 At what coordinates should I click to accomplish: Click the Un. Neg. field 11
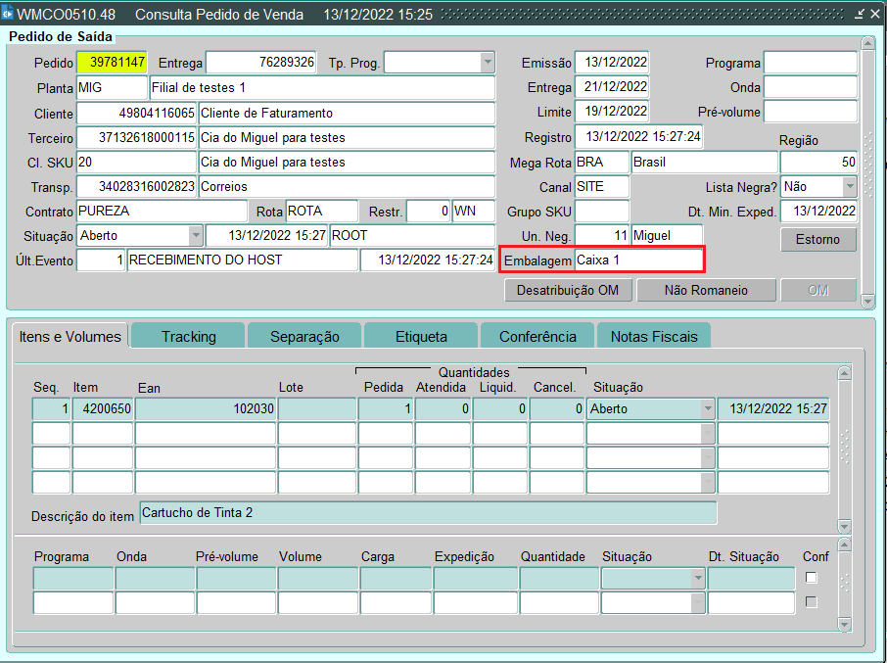pos(602,235)
